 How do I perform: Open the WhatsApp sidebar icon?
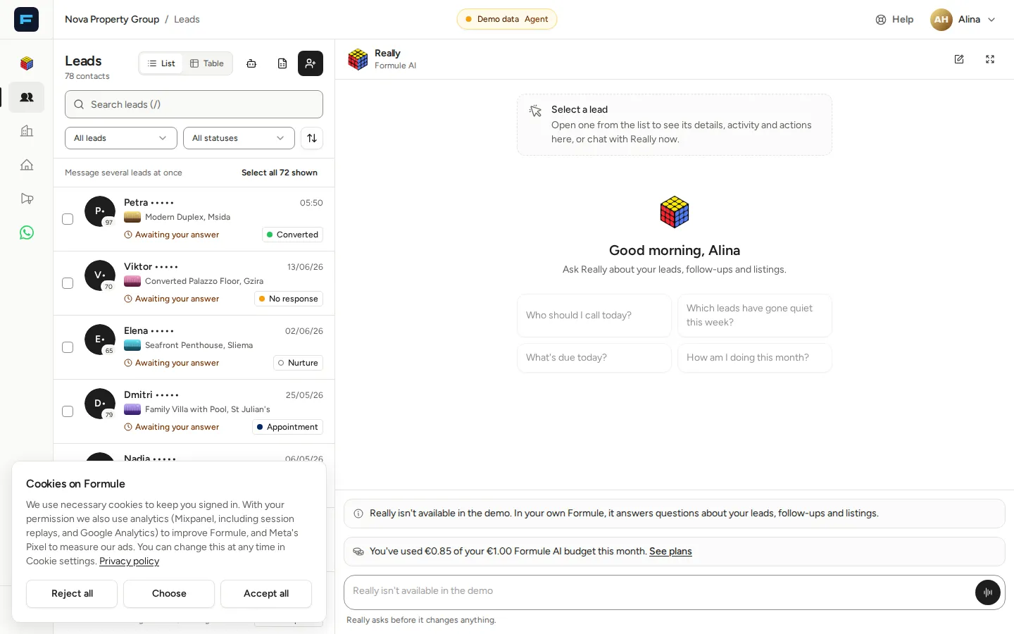[27, 232]
